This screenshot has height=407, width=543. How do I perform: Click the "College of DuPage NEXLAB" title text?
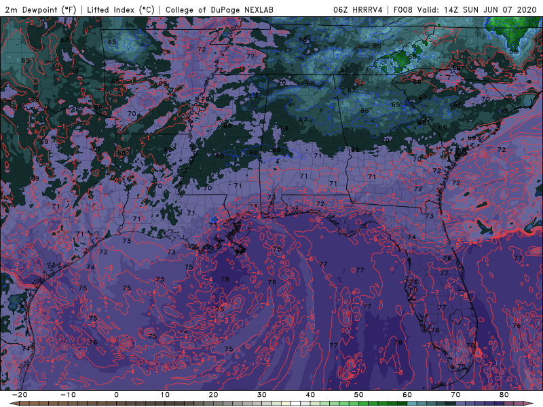pyautogui.click(x=219, y=9)
